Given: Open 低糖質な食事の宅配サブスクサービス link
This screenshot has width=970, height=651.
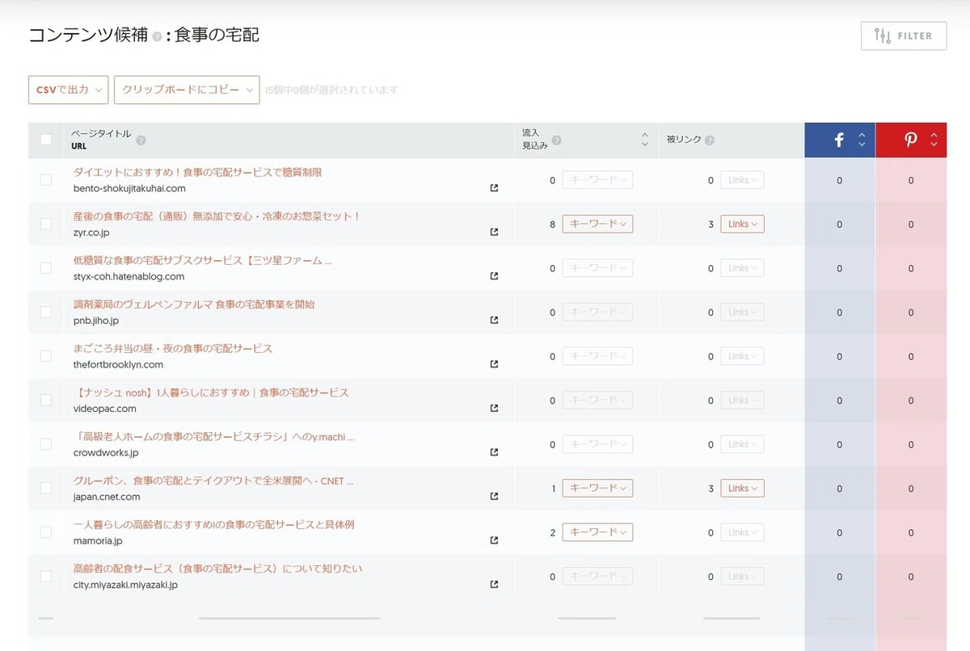Looking at the screenshot, I should pos(202,260).
